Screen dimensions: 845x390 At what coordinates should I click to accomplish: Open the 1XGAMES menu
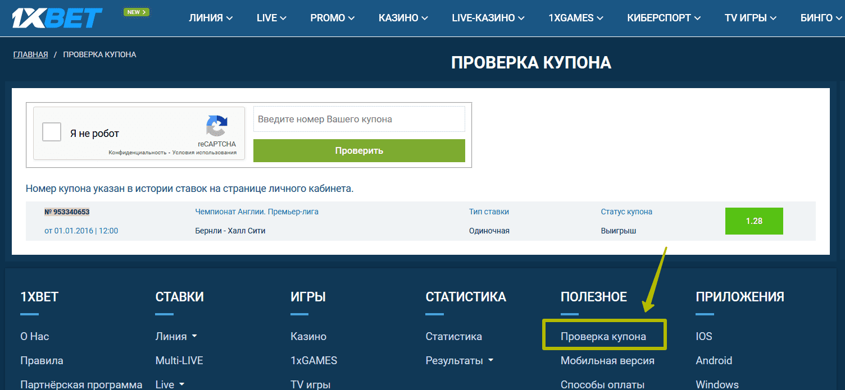[x=575, y=17]
